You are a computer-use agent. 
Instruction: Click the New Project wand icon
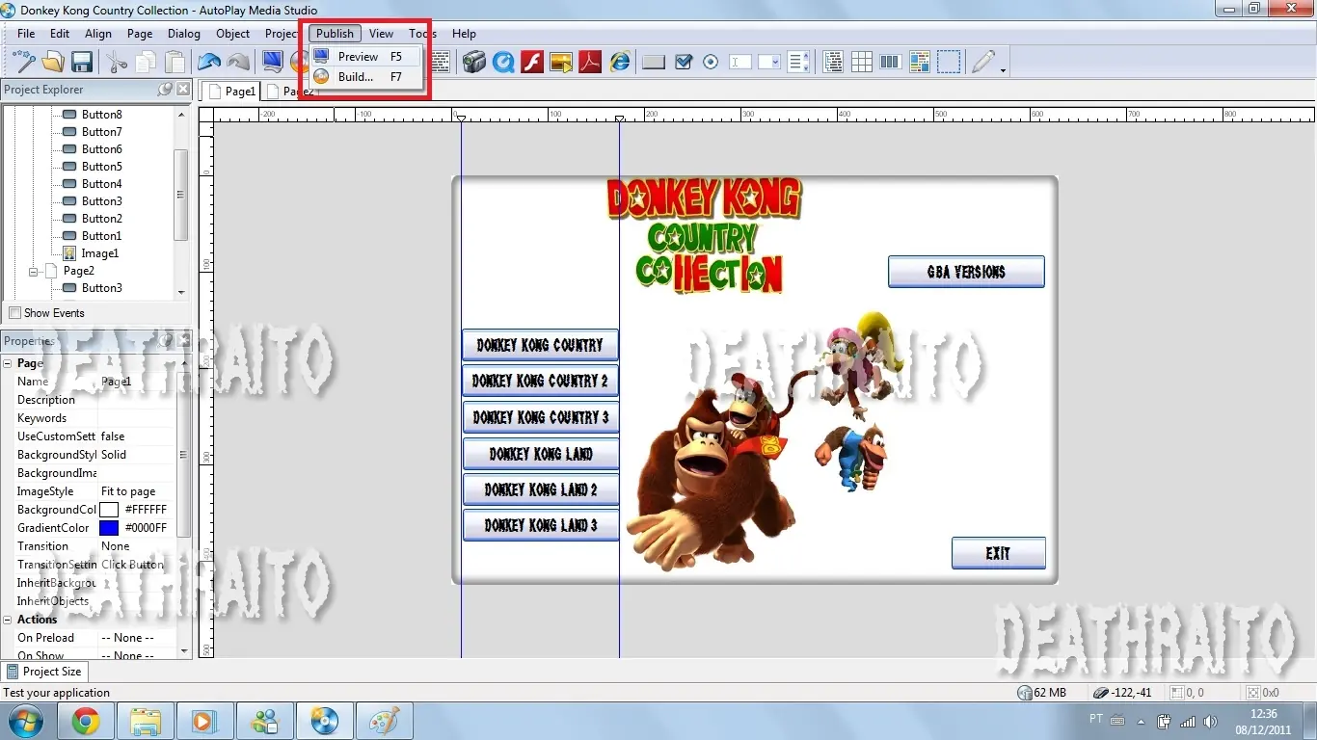[x=24, y=63]
